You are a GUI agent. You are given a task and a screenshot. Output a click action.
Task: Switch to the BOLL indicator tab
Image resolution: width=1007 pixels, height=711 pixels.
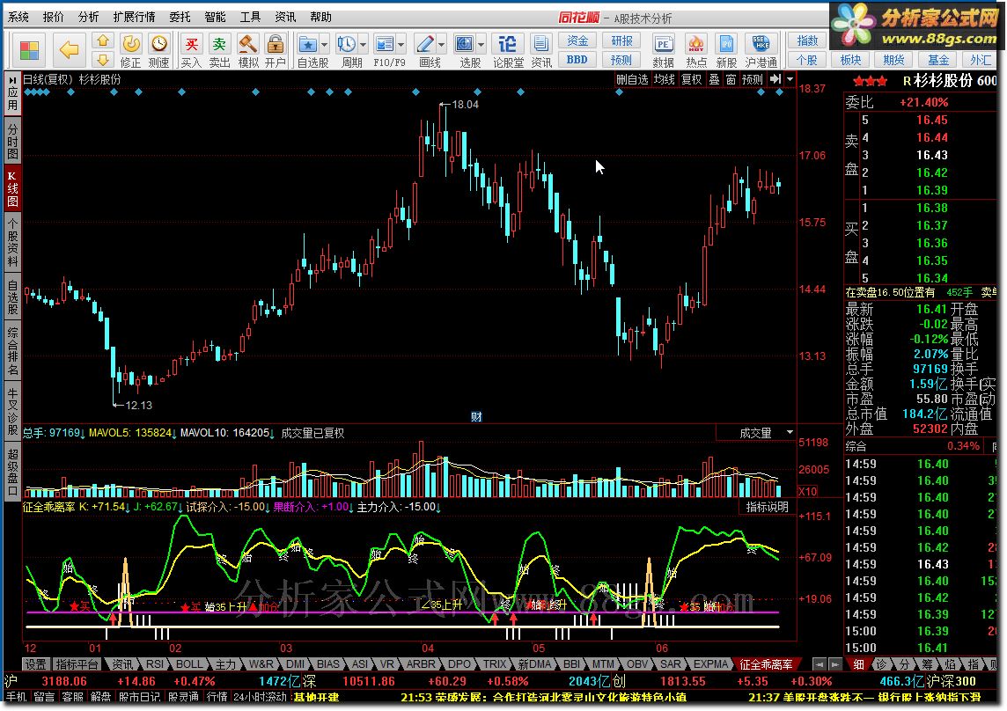(x=188, y=664)
